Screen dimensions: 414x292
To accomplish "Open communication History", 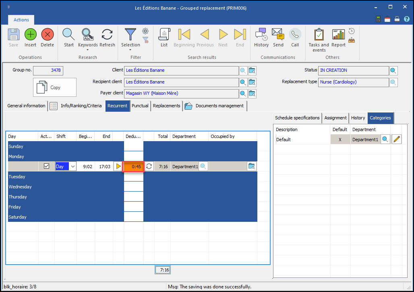I will click(261, 34).
